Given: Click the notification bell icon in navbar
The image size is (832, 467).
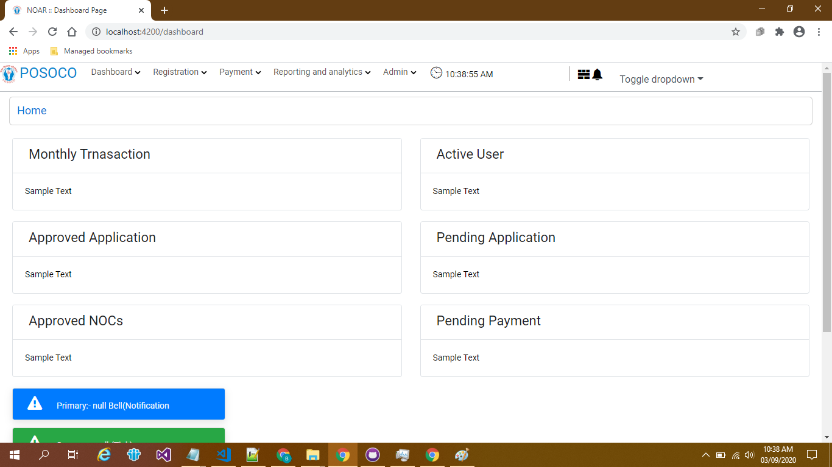Looking at the screenshot, I should coord(597,74).
